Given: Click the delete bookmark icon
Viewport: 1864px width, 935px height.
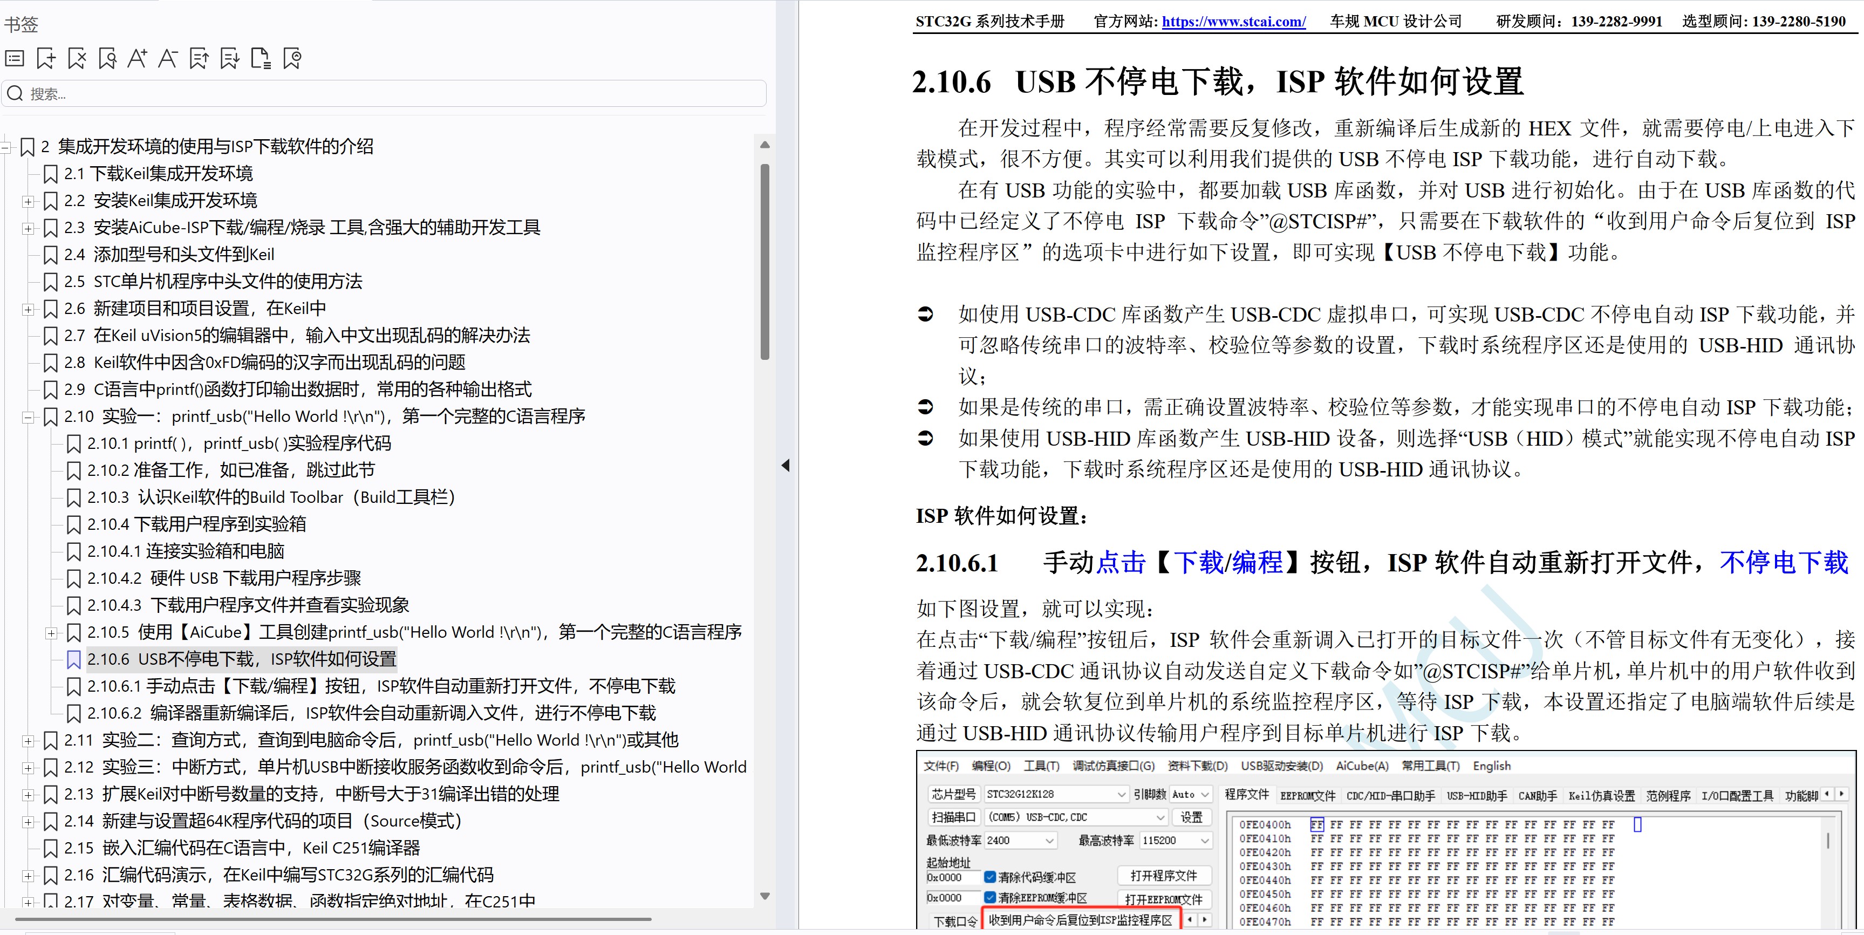Looking at the screenshot, I should [x=77, y=59].
